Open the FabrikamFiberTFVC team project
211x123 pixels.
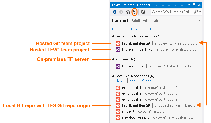pyautogui.click(x=136, y=49)
